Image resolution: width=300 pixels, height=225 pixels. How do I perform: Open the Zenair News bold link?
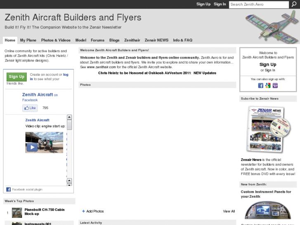pyautogui.click(x=251, y=160)
